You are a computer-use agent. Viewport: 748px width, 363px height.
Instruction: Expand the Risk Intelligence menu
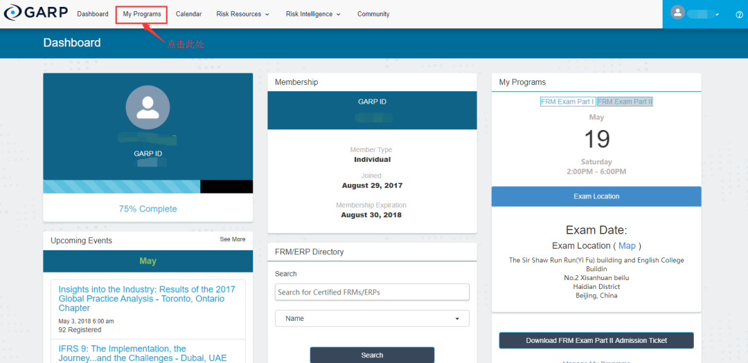coord(314,15)
